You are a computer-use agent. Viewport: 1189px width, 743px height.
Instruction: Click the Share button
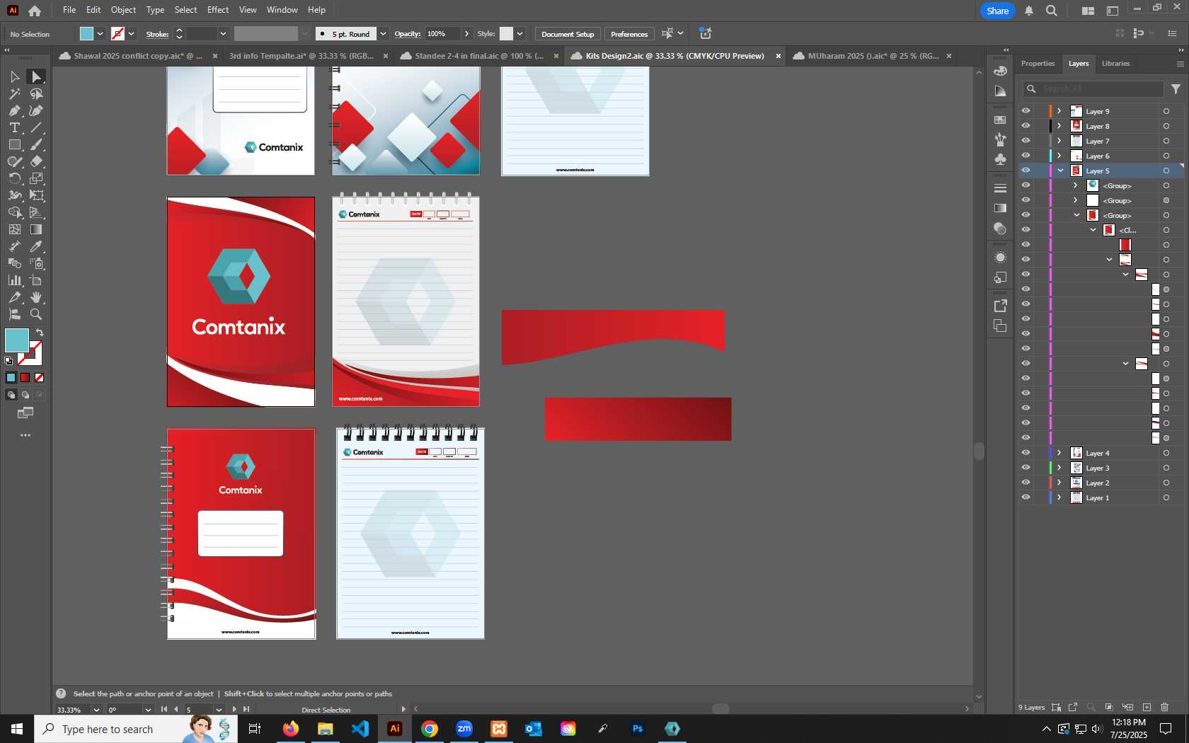coord(997,11)
